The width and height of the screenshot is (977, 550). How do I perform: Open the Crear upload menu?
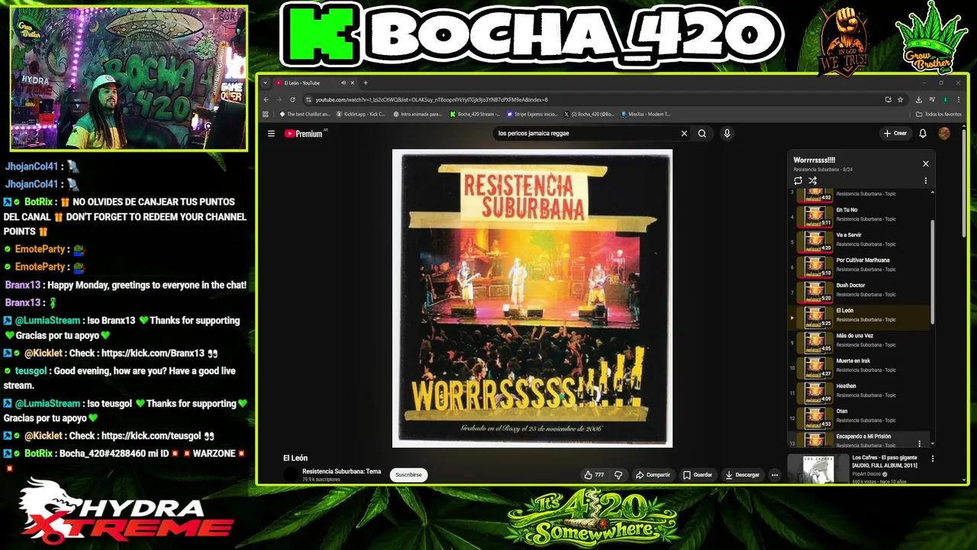point(895,134)
